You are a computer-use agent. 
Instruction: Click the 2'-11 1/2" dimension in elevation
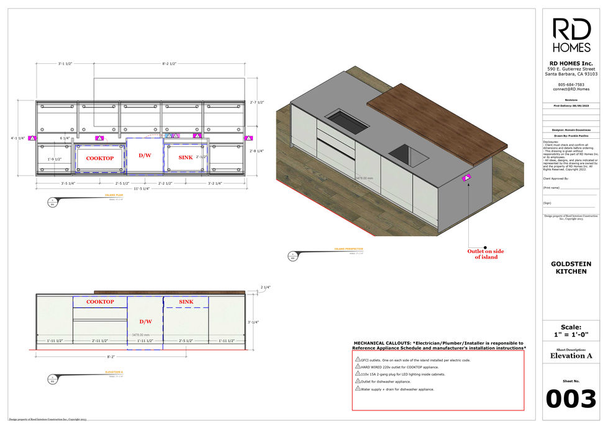click(100, 341)
